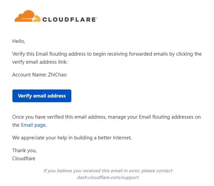The height and width of the screenshot is (186, 214).
Task: Click the "Thank you," closing line
Action: coord(24,150)
